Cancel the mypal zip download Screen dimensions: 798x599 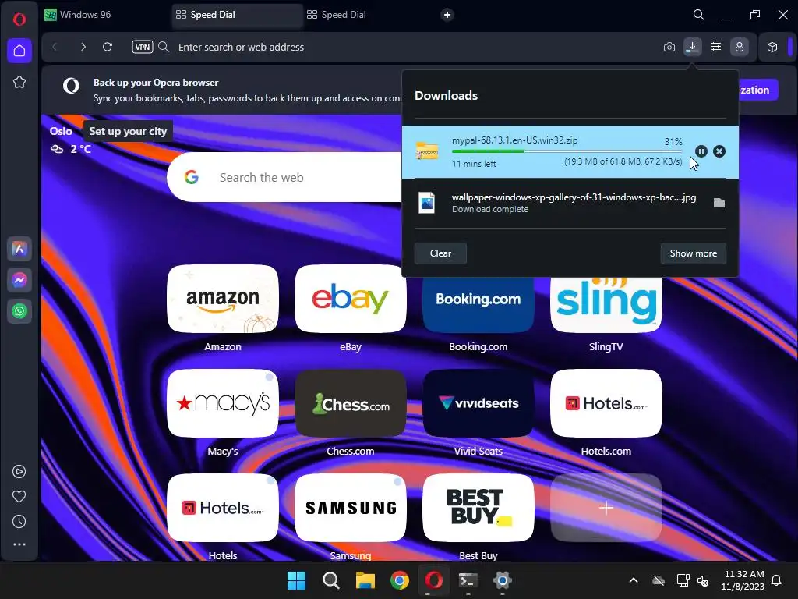click(719, 151)
